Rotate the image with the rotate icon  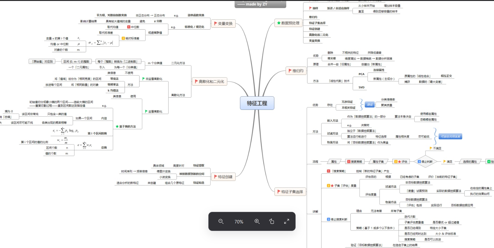[x=272, y=222]
